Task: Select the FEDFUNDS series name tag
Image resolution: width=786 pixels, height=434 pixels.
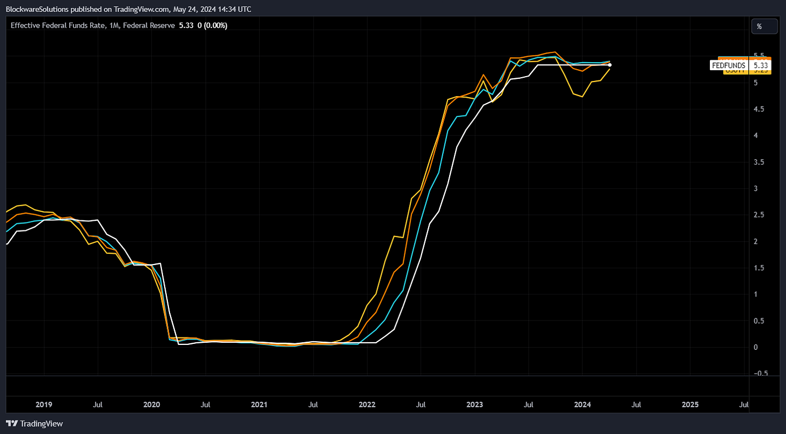Action: pos(728,65)
